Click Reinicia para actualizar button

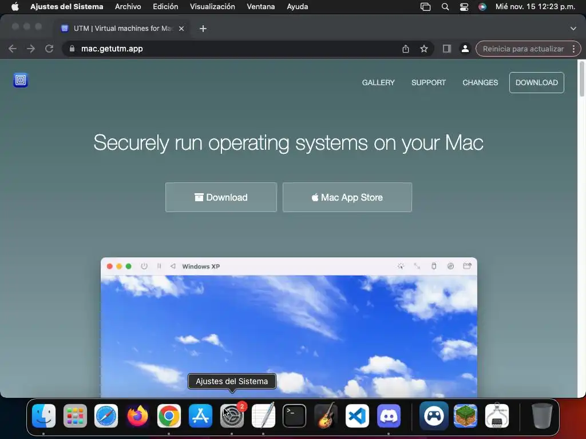pos(523,49)
